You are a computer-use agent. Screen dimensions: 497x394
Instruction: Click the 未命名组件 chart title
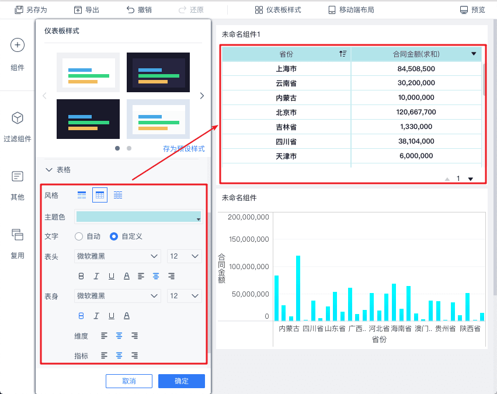pos(239,198)
